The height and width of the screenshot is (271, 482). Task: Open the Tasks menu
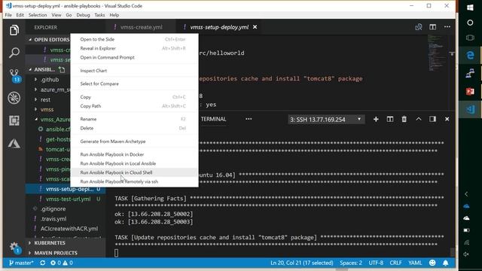tap(99, 15)
